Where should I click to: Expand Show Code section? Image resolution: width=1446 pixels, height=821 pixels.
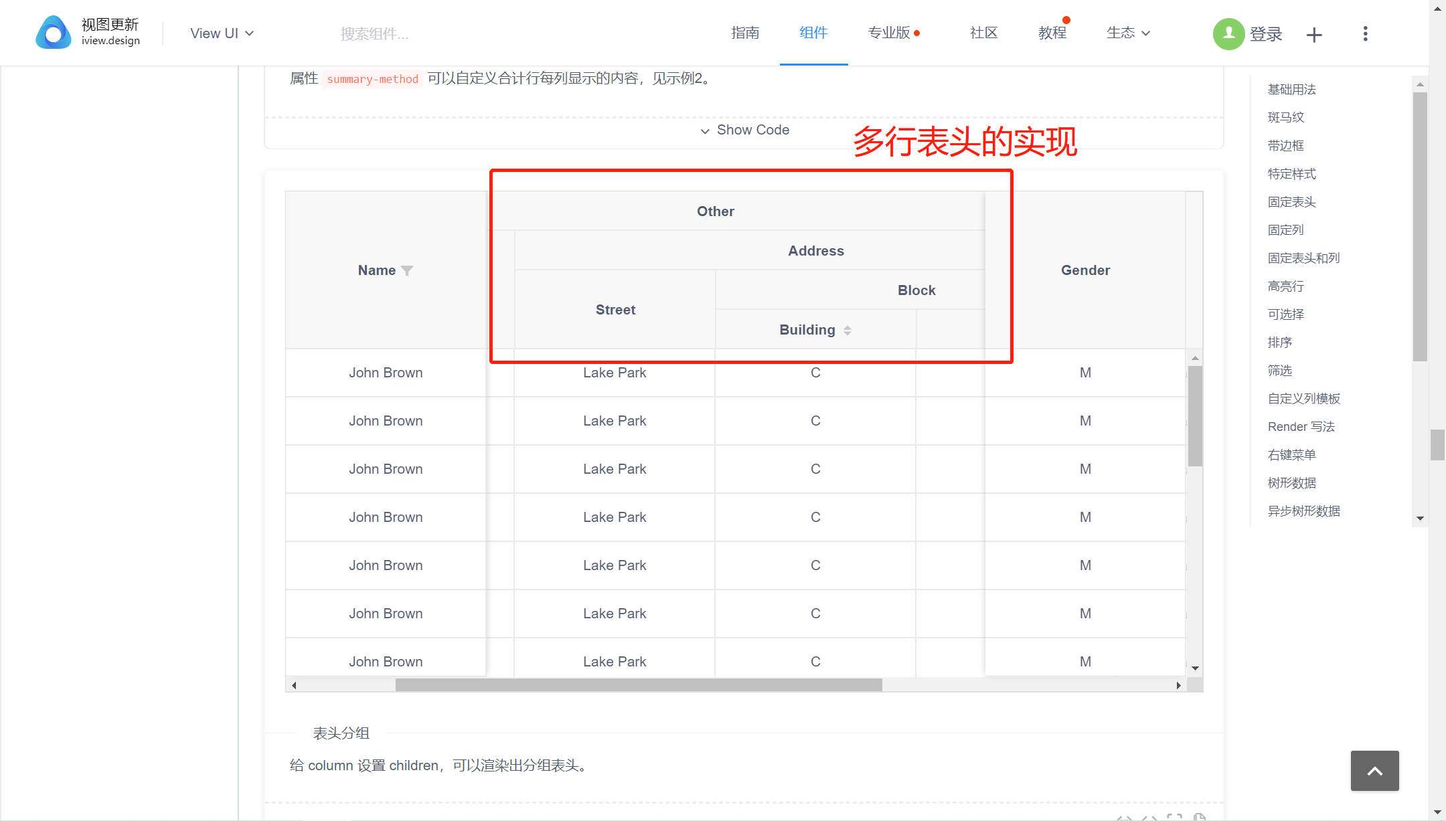pos(744,130)
